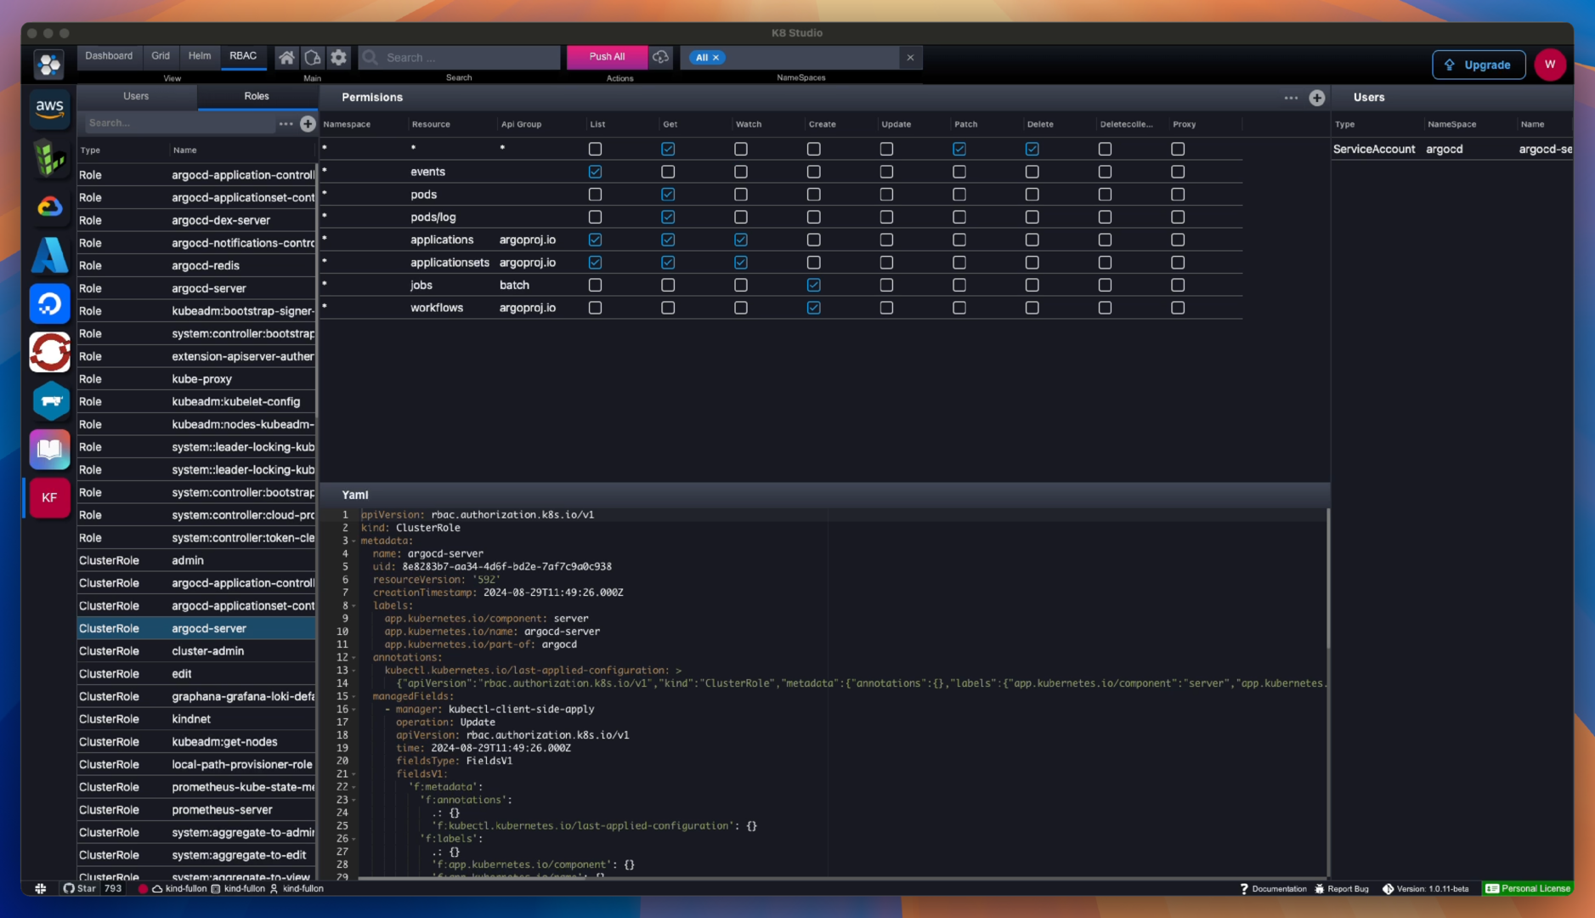
Task: Enable List for the wildcard resource row
Action: (595, 149)
